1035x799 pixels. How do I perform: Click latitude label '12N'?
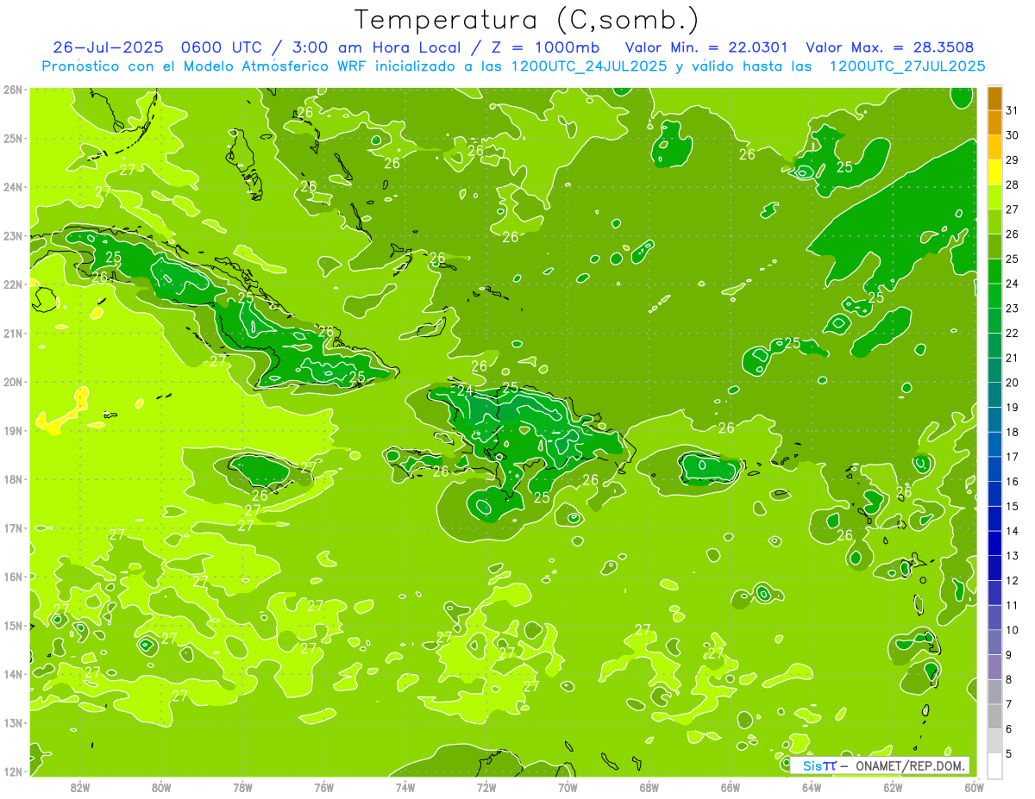point(12,771)
